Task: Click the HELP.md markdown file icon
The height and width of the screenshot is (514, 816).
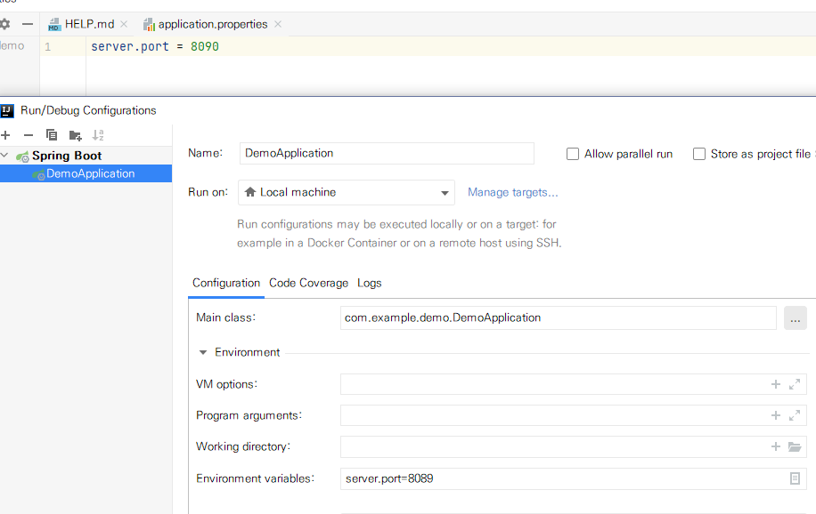Action: point(54,24)
